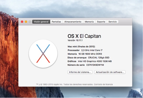Select the Visión general tab
This screenshot has height=98, width=143.
41,22
